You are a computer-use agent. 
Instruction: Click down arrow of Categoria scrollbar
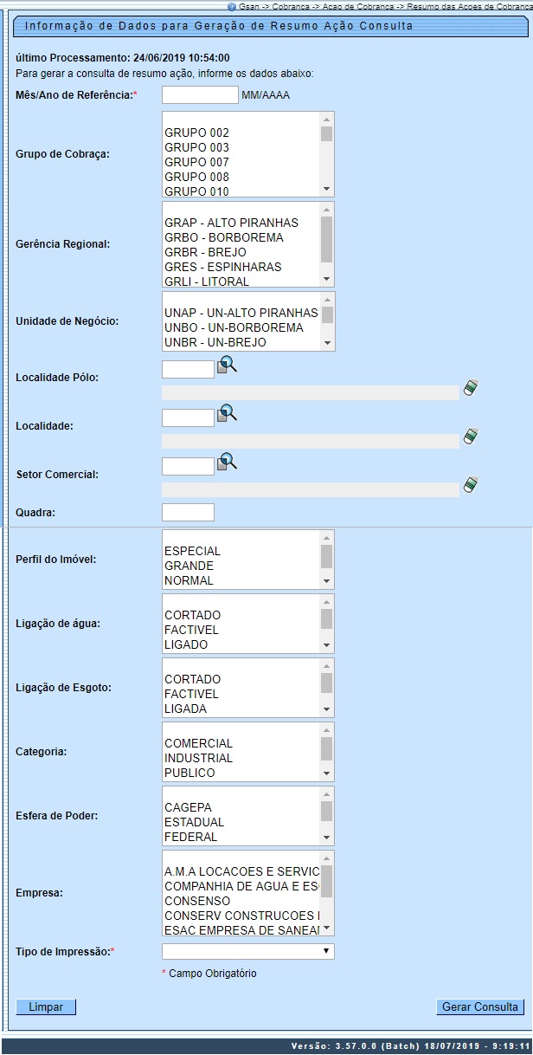click(326, 773)
